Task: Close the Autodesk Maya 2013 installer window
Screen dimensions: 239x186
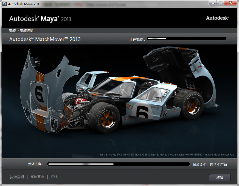Action: [x=230, y=3]
